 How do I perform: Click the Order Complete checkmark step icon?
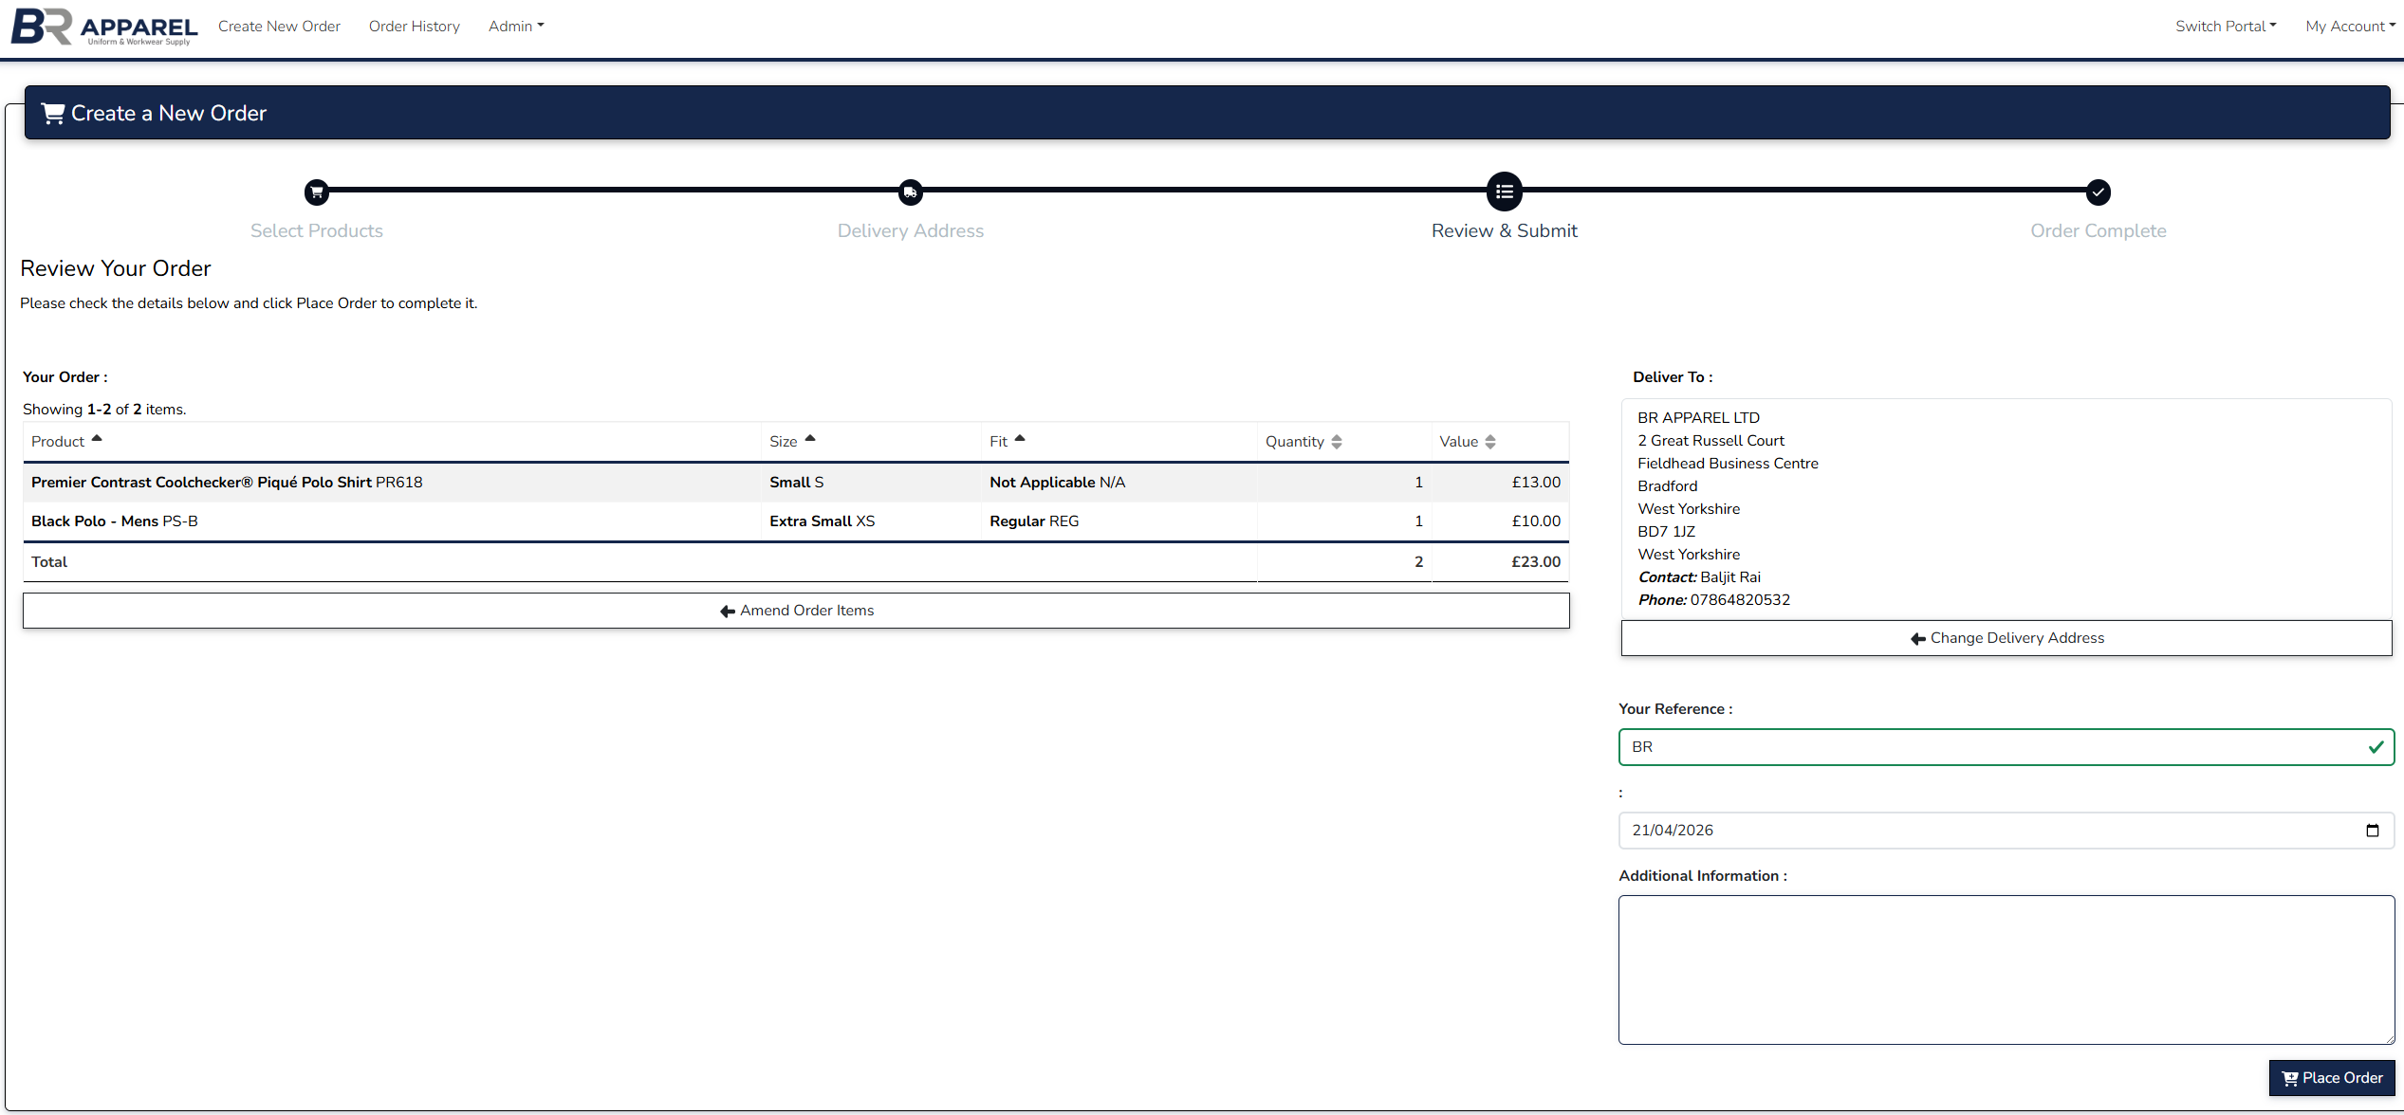2099,192
